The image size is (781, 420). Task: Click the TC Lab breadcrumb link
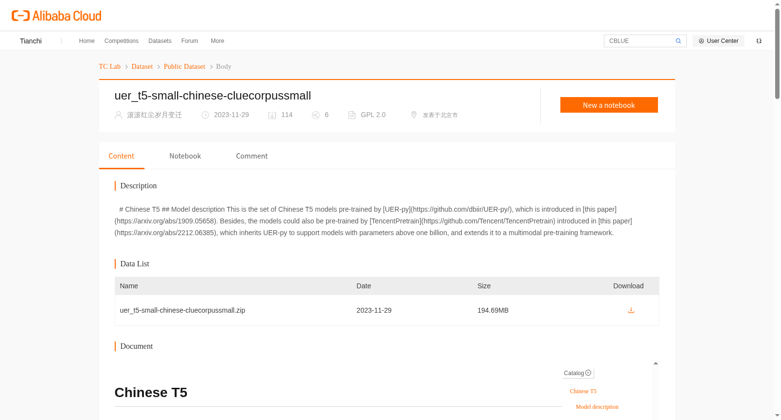110,66
